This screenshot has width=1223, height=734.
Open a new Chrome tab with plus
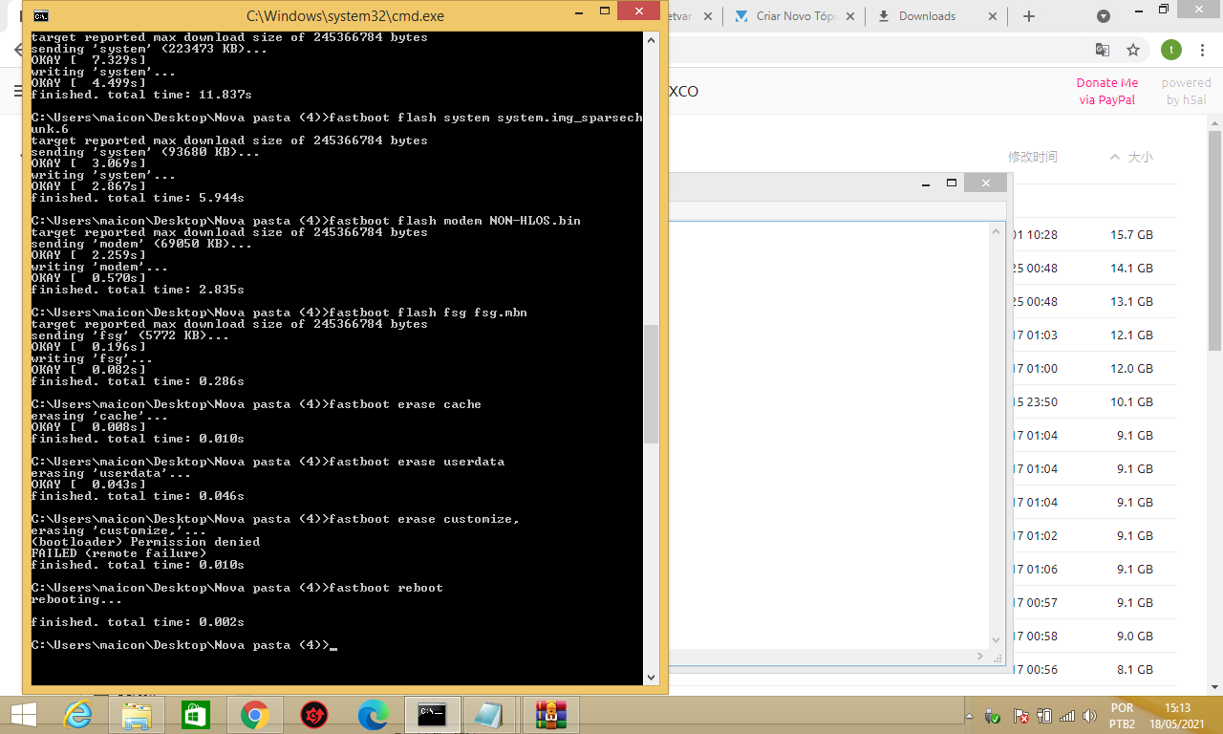pos(1028,16)
